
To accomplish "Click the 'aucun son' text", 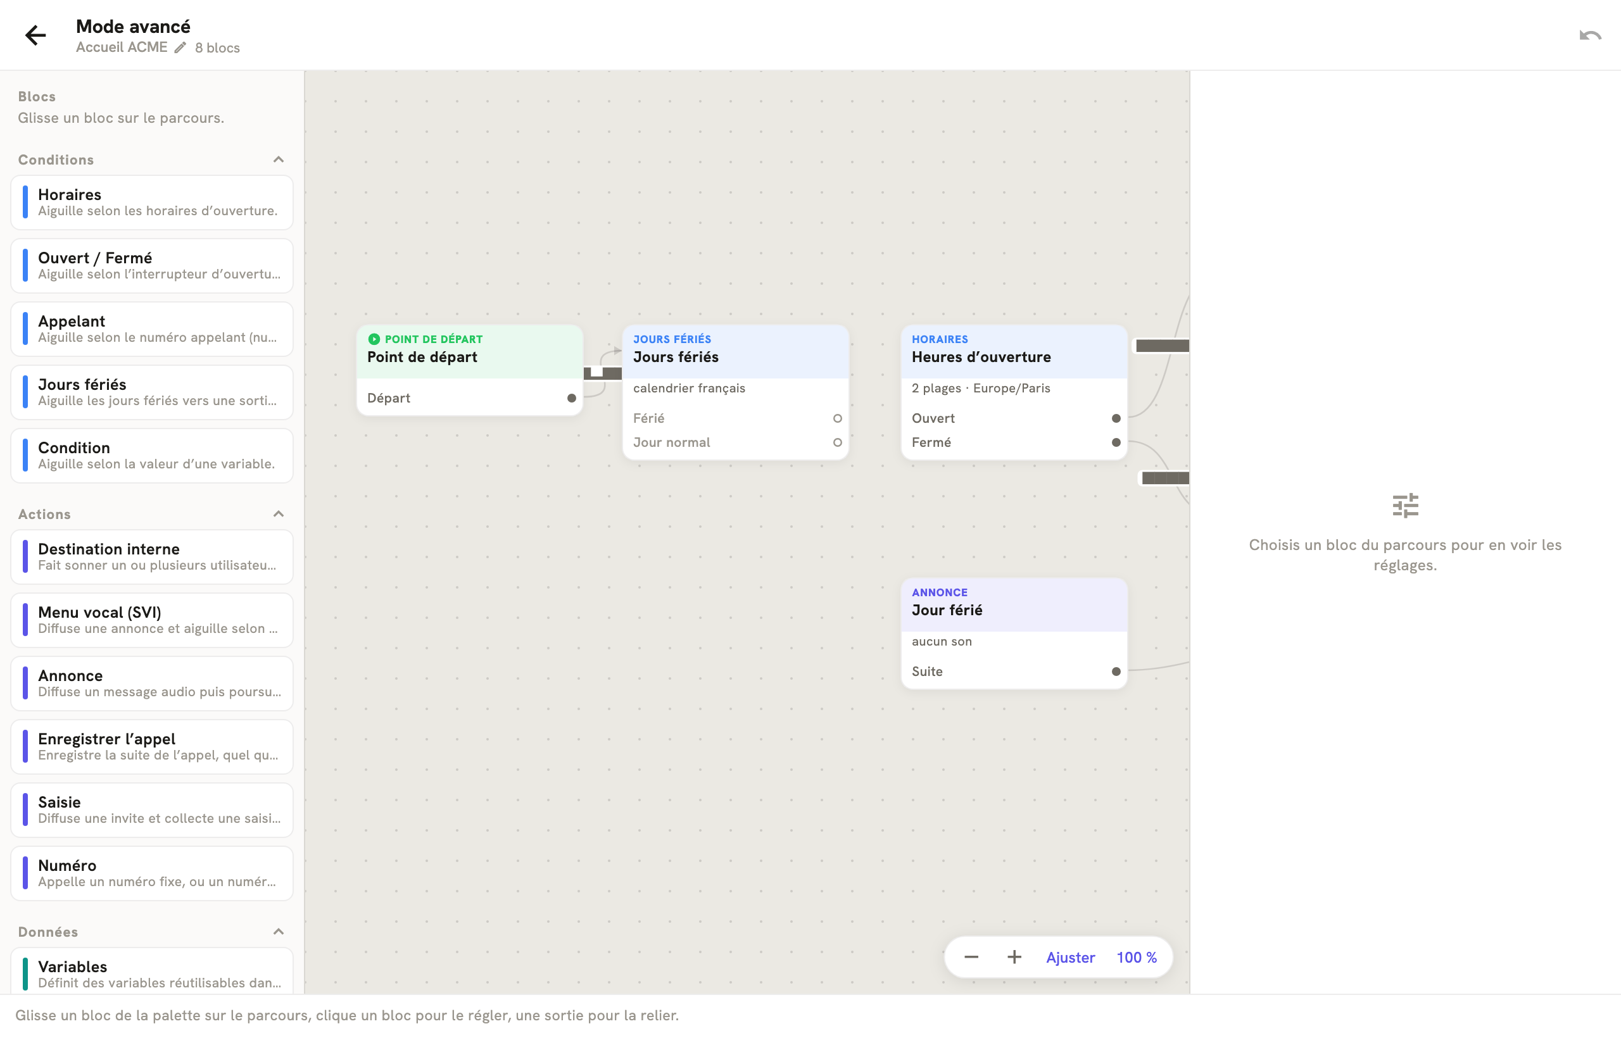I will coord(942,642).
